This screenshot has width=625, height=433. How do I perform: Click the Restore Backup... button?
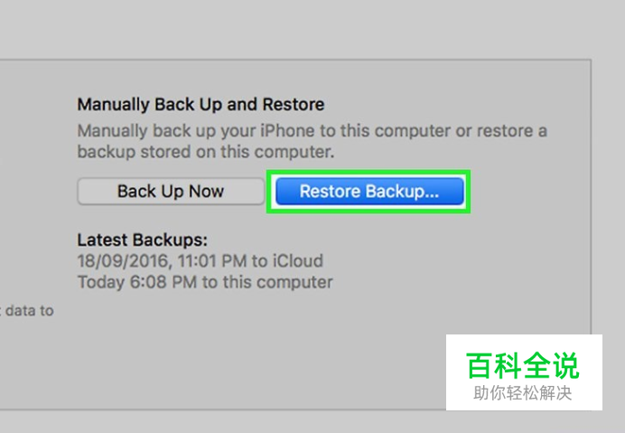click(369, 192)
